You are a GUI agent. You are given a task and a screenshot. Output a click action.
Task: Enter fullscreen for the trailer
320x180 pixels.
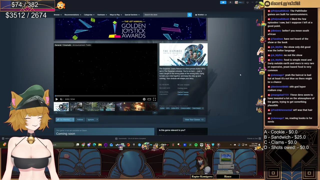[x=154, y=99]
